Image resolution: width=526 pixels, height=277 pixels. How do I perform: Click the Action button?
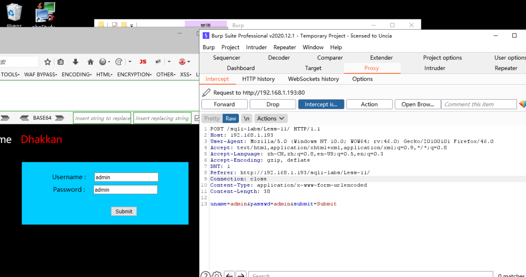(x=369, y=104)
